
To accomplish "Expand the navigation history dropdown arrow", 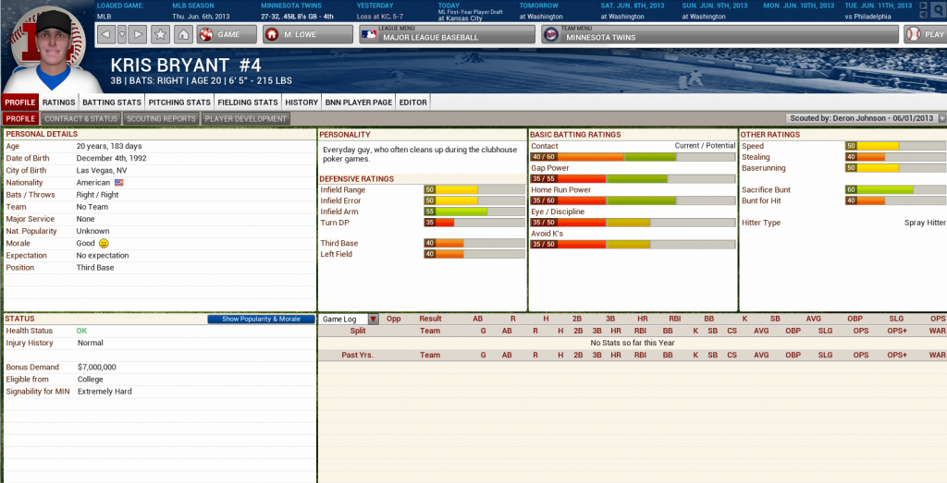I will coord(121,34).
